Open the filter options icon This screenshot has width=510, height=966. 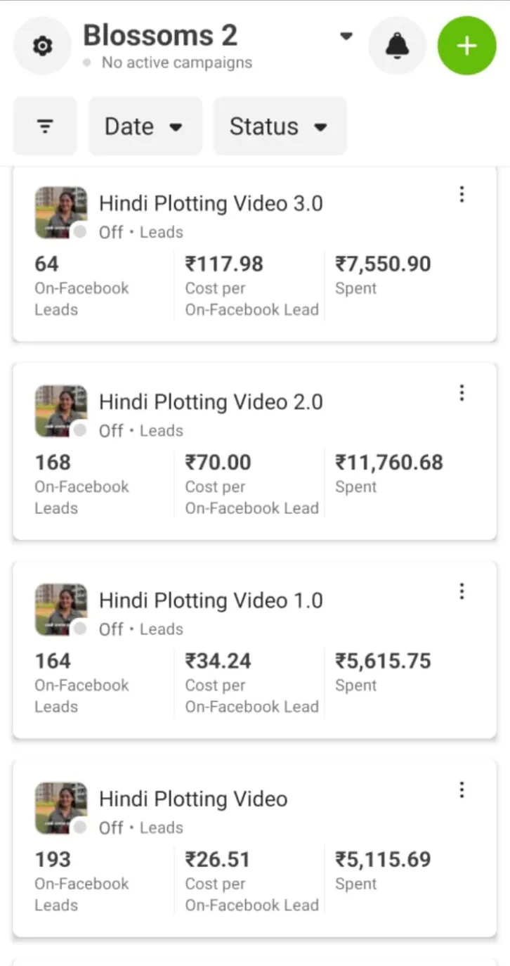pyautogui.click(x=45, y=127)
